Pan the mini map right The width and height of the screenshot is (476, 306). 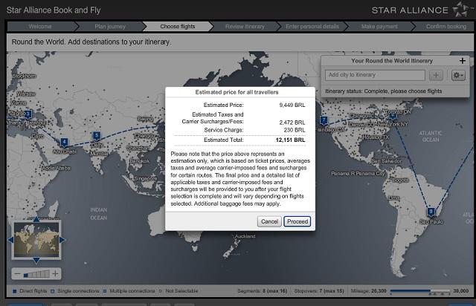pyautogui.click(x=62, y=240)
